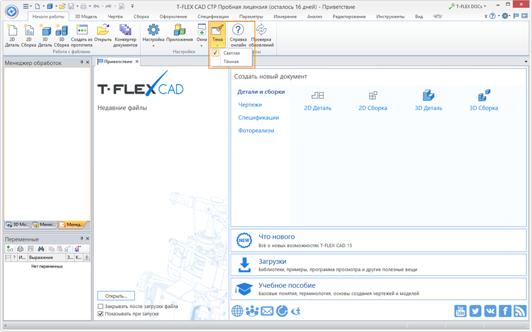532x332 pixels.
Task: Close the Приветствие document tab
Action: [137, 61]
